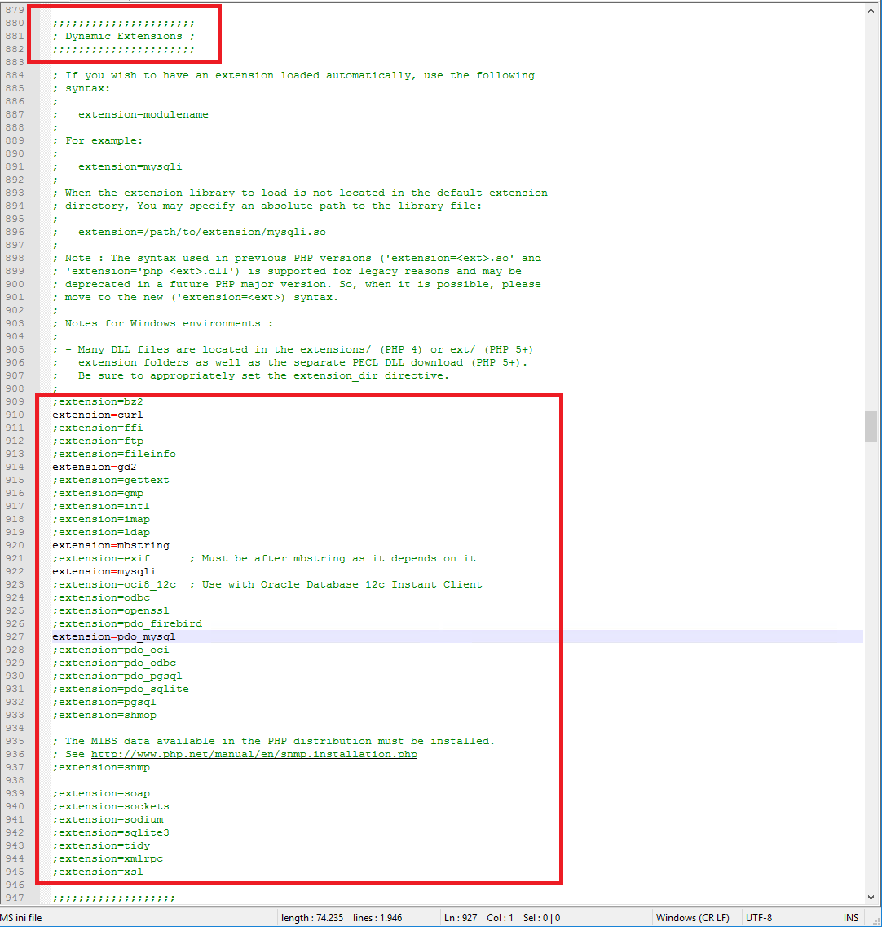Click the line ';extension=pdo_sqlite'
Screen dimensions: 882x927
tap(121, 690)
